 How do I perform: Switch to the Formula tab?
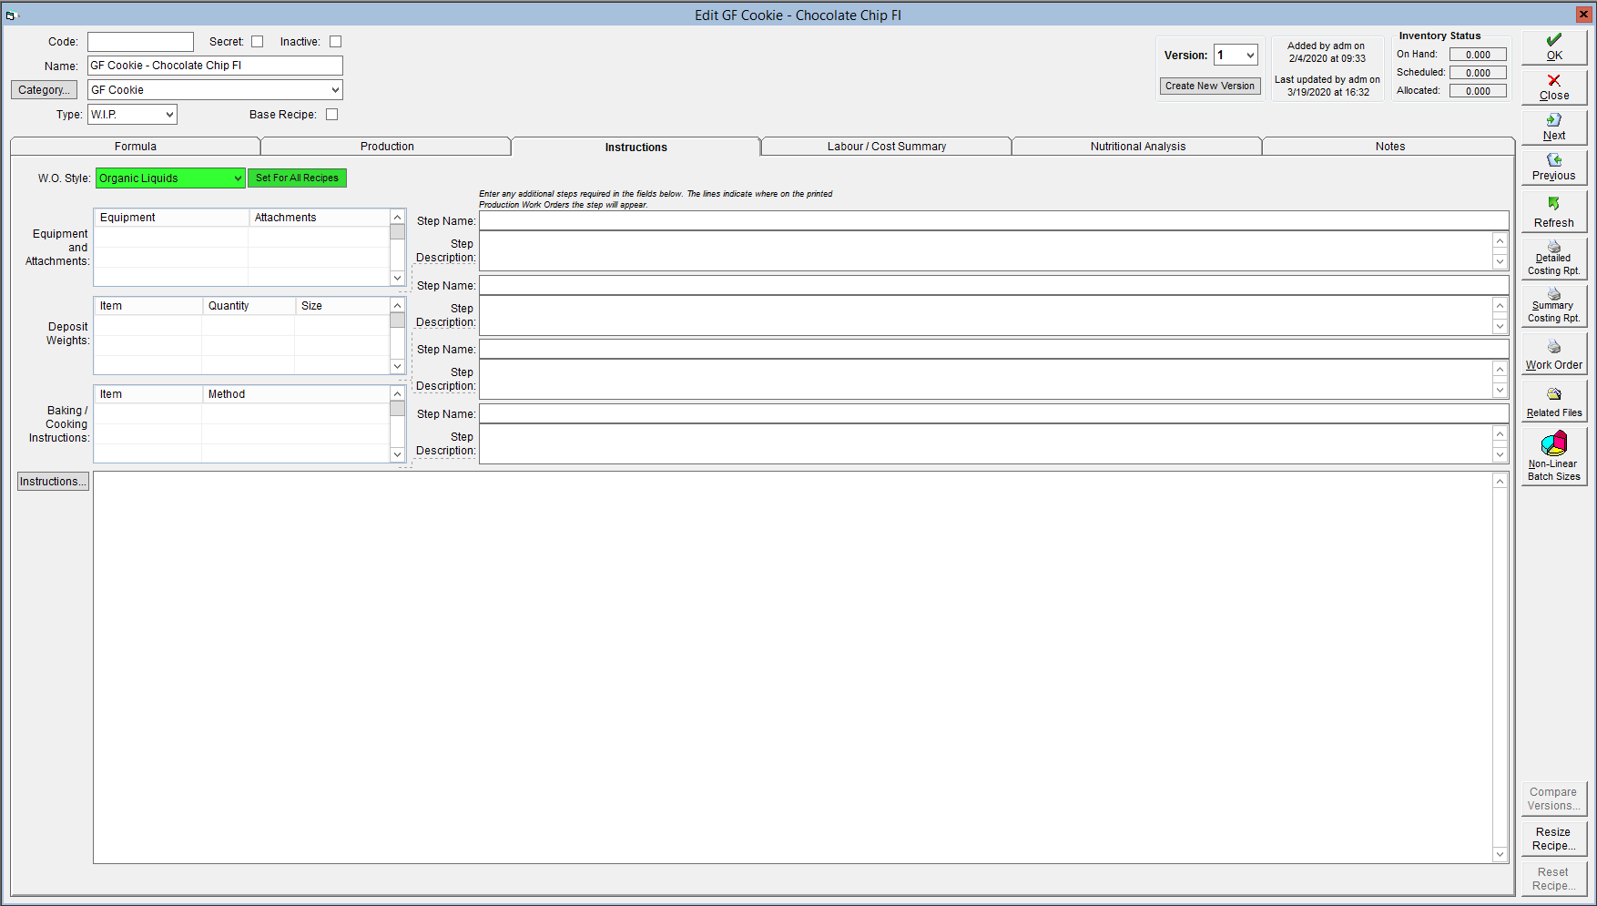[136, 147]
